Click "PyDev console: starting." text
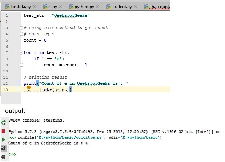The height and width of the screenshot is (162, 225). coord(36,120)
